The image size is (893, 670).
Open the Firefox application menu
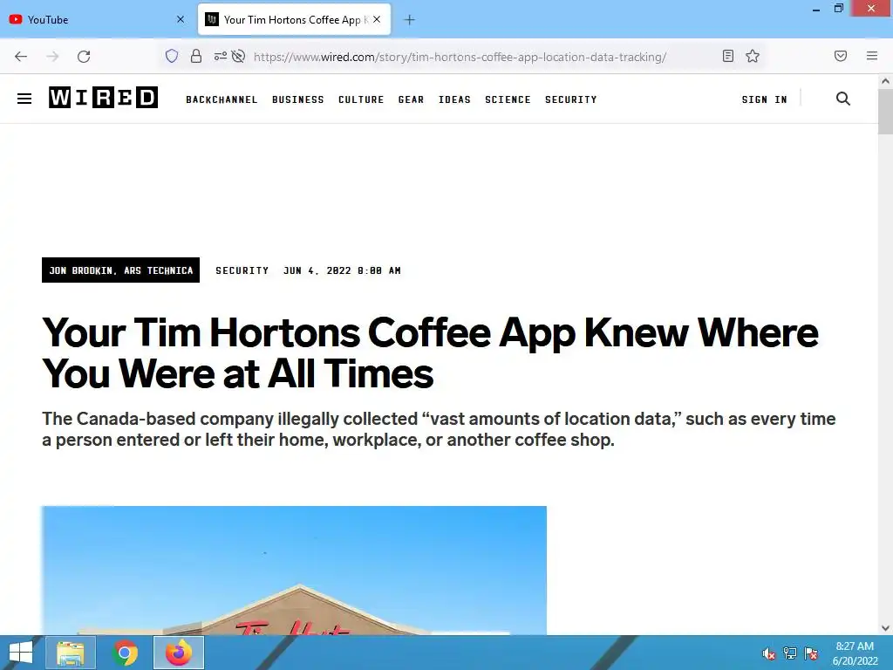(872, 56)
